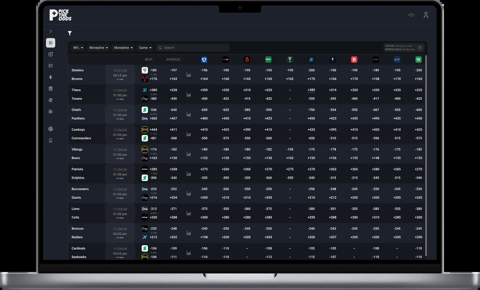
Task: Click the P sportsbook column icon
Action: pos(332,59)
